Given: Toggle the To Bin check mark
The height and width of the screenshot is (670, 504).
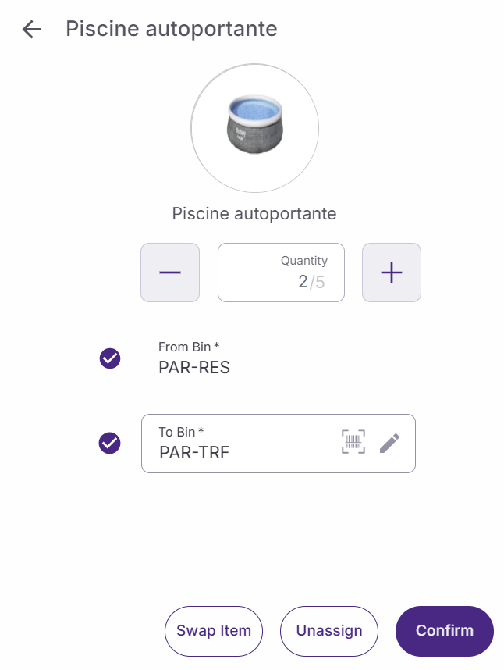Looking at the screenshot, I should (110, 443).
